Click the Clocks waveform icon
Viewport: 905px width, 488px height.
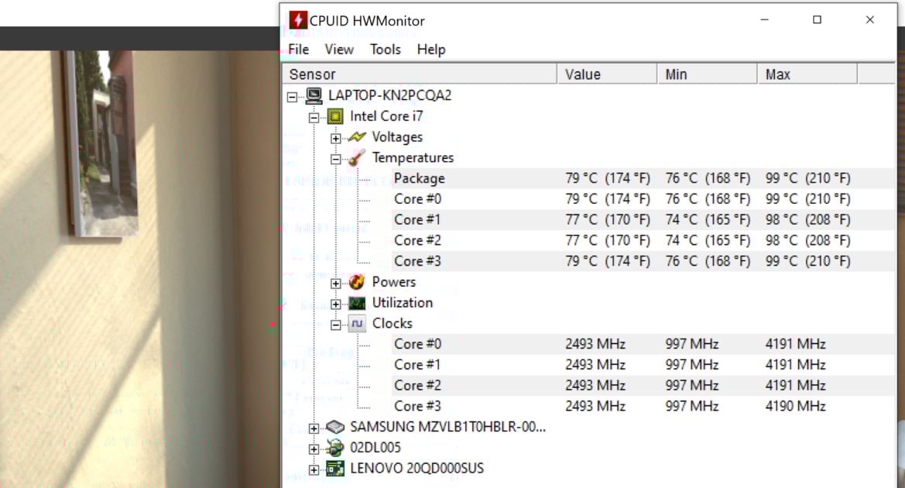click(x=357, y=324)
